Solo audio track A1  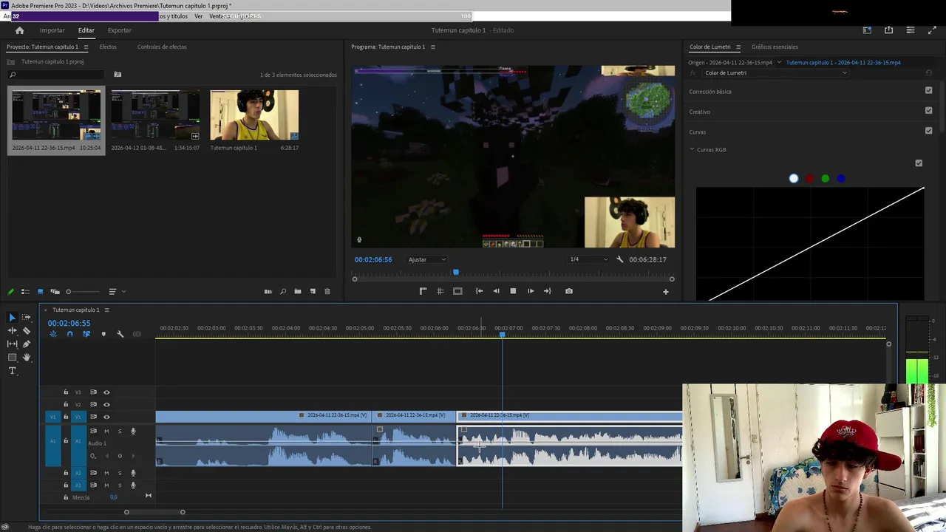pyautogui.click(x=120, y=431)
